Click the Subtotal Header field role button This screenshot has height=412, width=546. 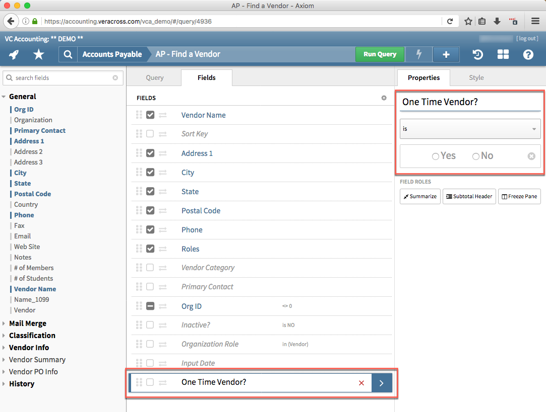tap(469, 196)
